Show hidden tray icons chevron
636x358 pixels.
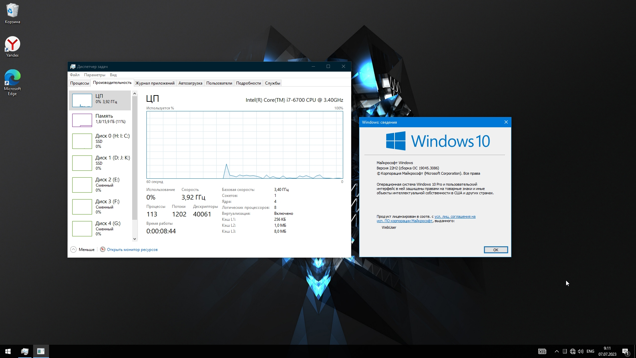[557, 351]
